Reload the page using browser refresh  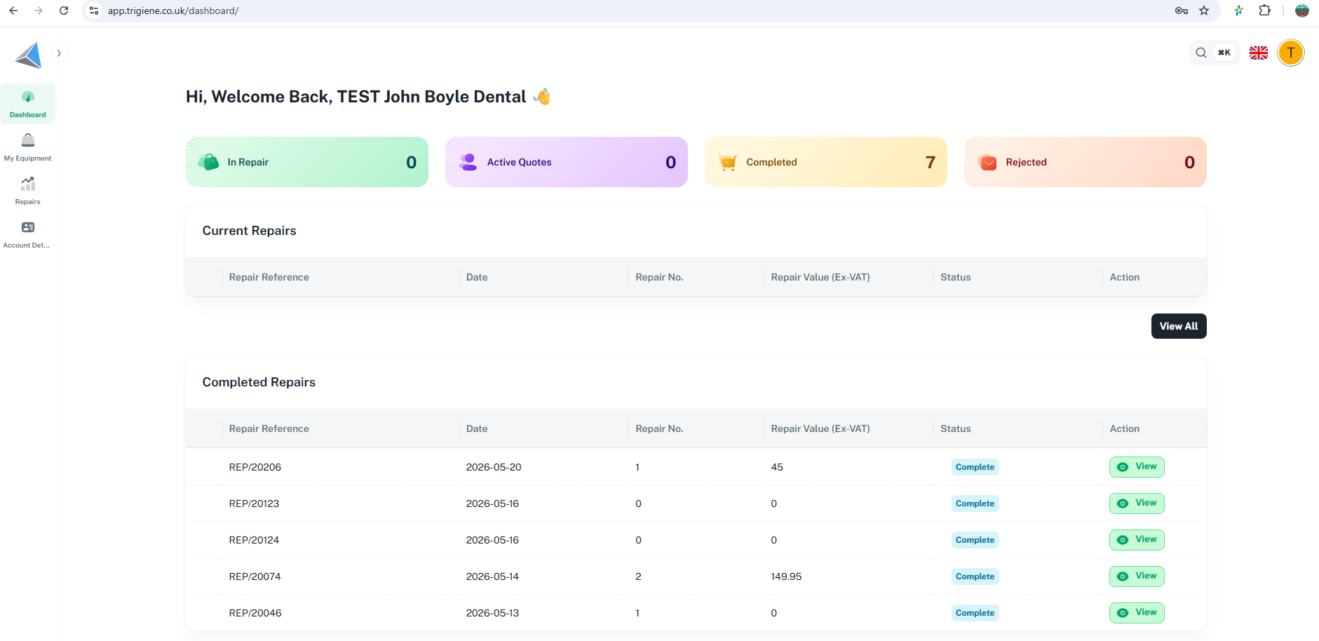[x=64, y=11]
